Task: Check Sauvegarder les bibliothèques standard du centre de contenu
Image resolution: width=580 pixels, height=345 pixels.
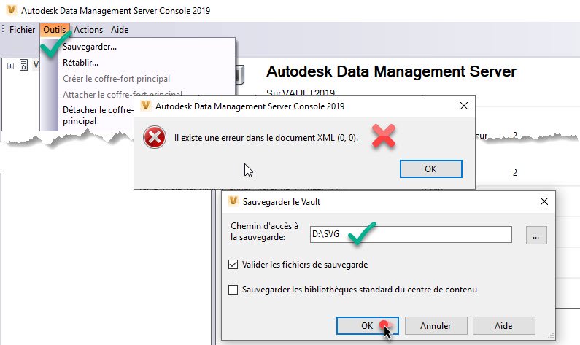Action: click(233, 290)
